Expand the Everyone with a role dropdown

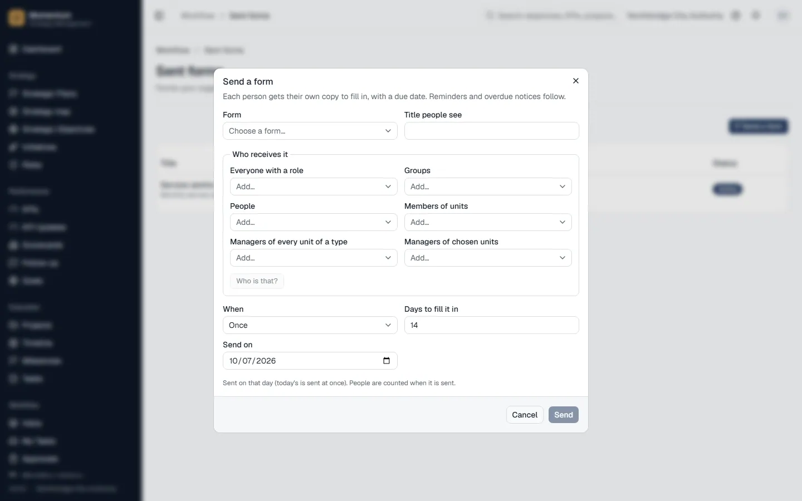(314, 186)
